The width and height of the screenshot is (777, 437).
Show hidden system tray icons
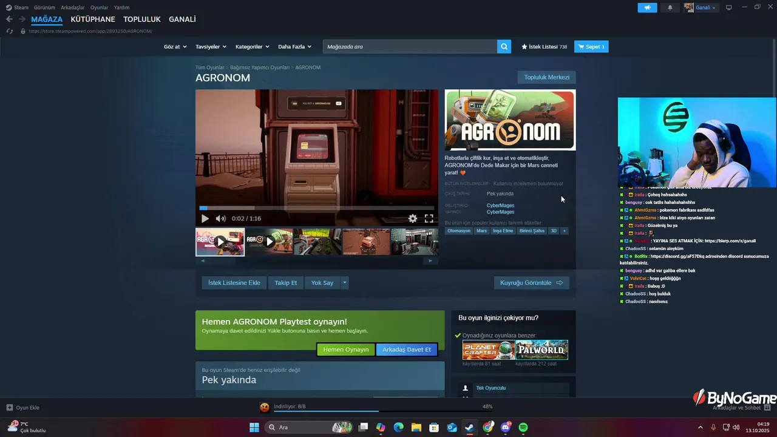(x=700, y=427)
